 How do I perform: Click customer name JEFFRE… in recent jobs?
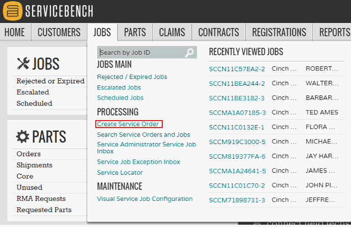[320, 199]
